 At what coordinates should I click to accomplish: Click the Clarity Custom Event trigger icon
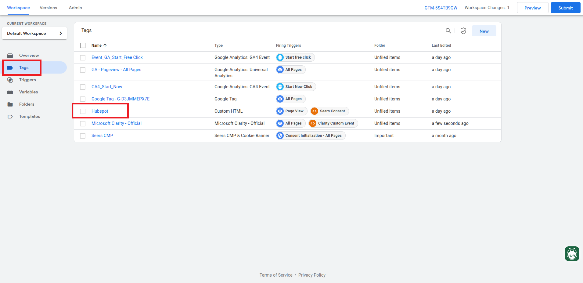point(312,123)
